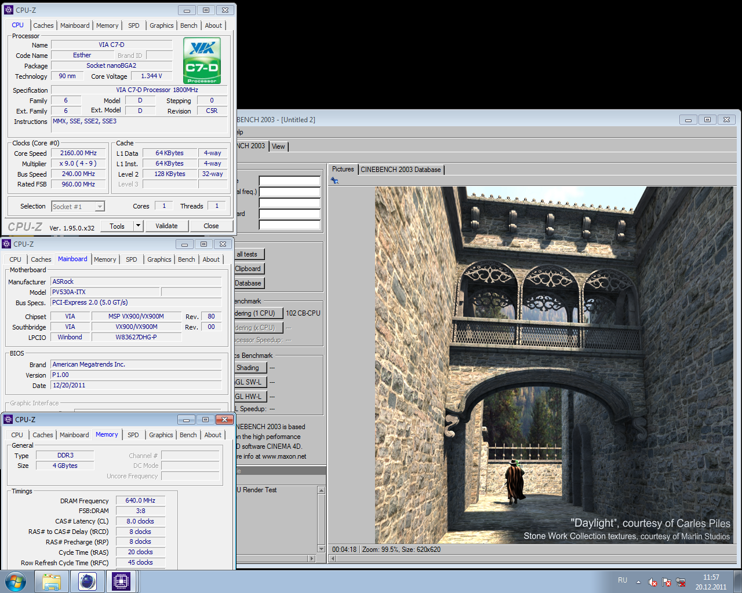Open the View menu in CINEBENCH
The image size is (742, 593).
(x=278, y=147)
